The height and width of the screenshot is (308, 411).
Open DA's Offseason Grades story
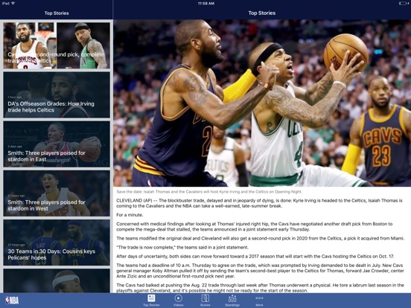click(x=57, y=94)
